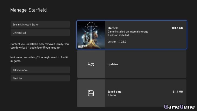The image size is (197, 111).
Task: Click the '1 add-on installed' line
Action: click(x=118, y=35)
